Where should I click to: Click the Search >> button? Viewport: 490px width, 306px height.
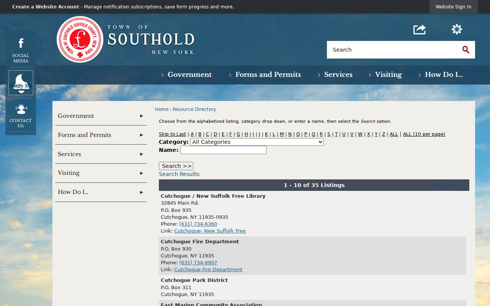tap(176, 166)
